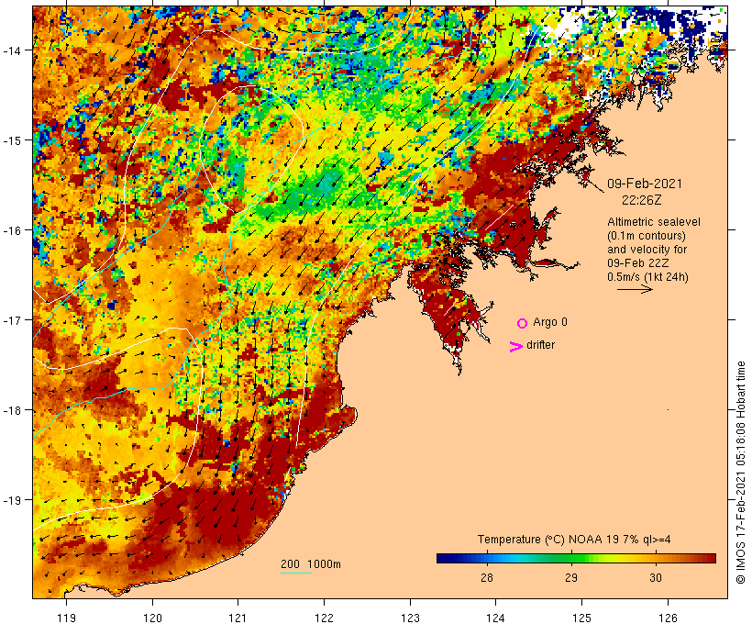
Task: Select the date label 09-Feb-2021
Action: (x=644, y=184)
